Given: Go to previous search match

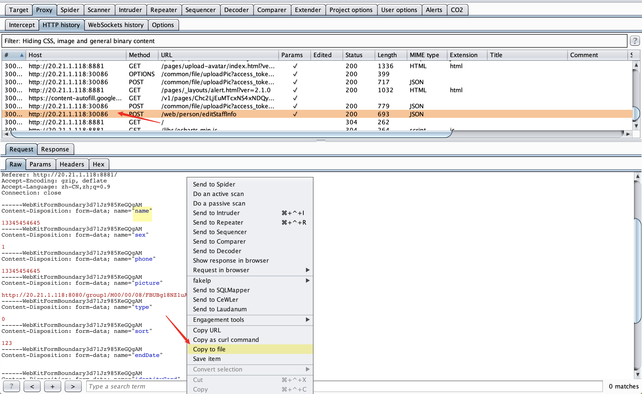Looking at the screenshot, I should point(32,386).
